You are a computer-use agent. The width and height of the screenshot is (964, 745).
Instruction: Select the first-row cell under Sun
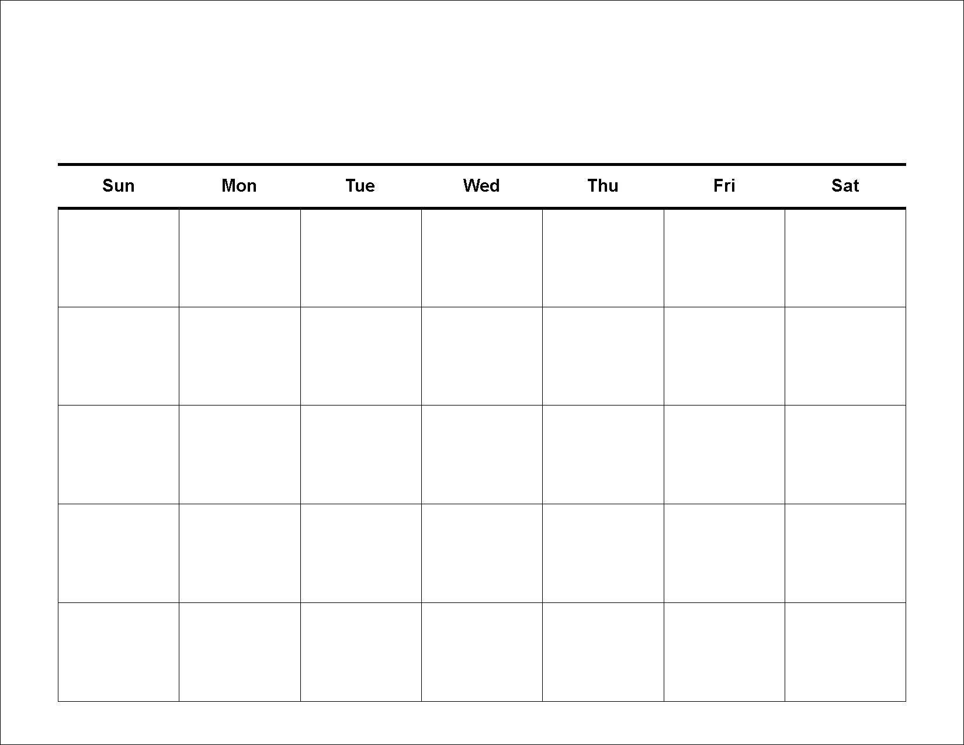tap(119, 258)
